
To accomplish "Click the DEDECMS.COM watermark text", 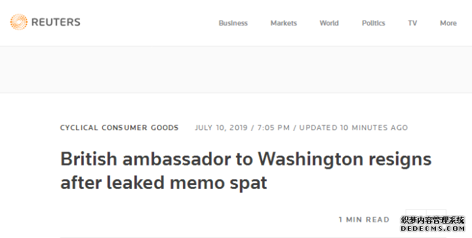I will tap(433, 229).
